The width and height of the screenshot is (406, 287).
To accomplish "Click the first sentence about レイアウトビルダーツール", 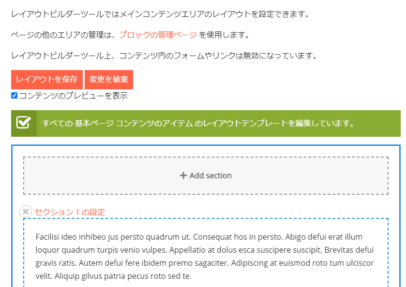I will tap(160, 14).
